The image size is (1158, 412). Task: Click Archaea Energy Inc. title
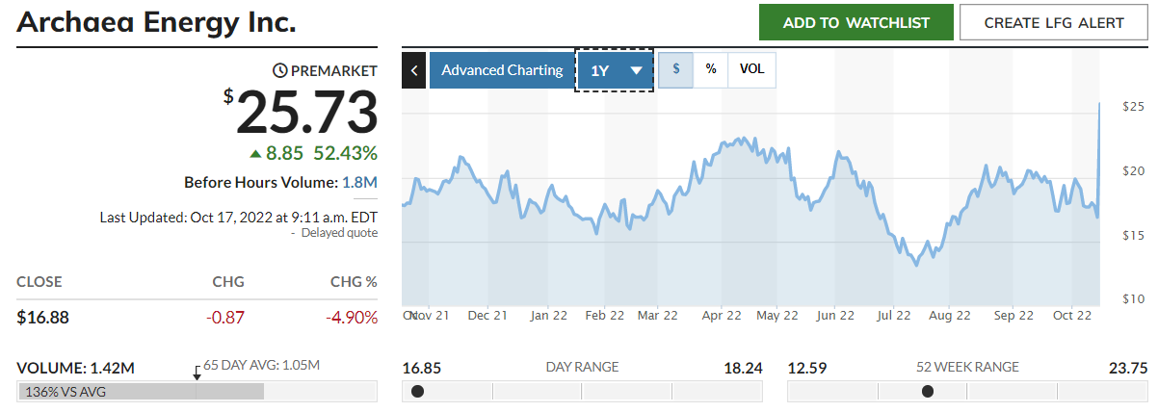coord(157,21)
